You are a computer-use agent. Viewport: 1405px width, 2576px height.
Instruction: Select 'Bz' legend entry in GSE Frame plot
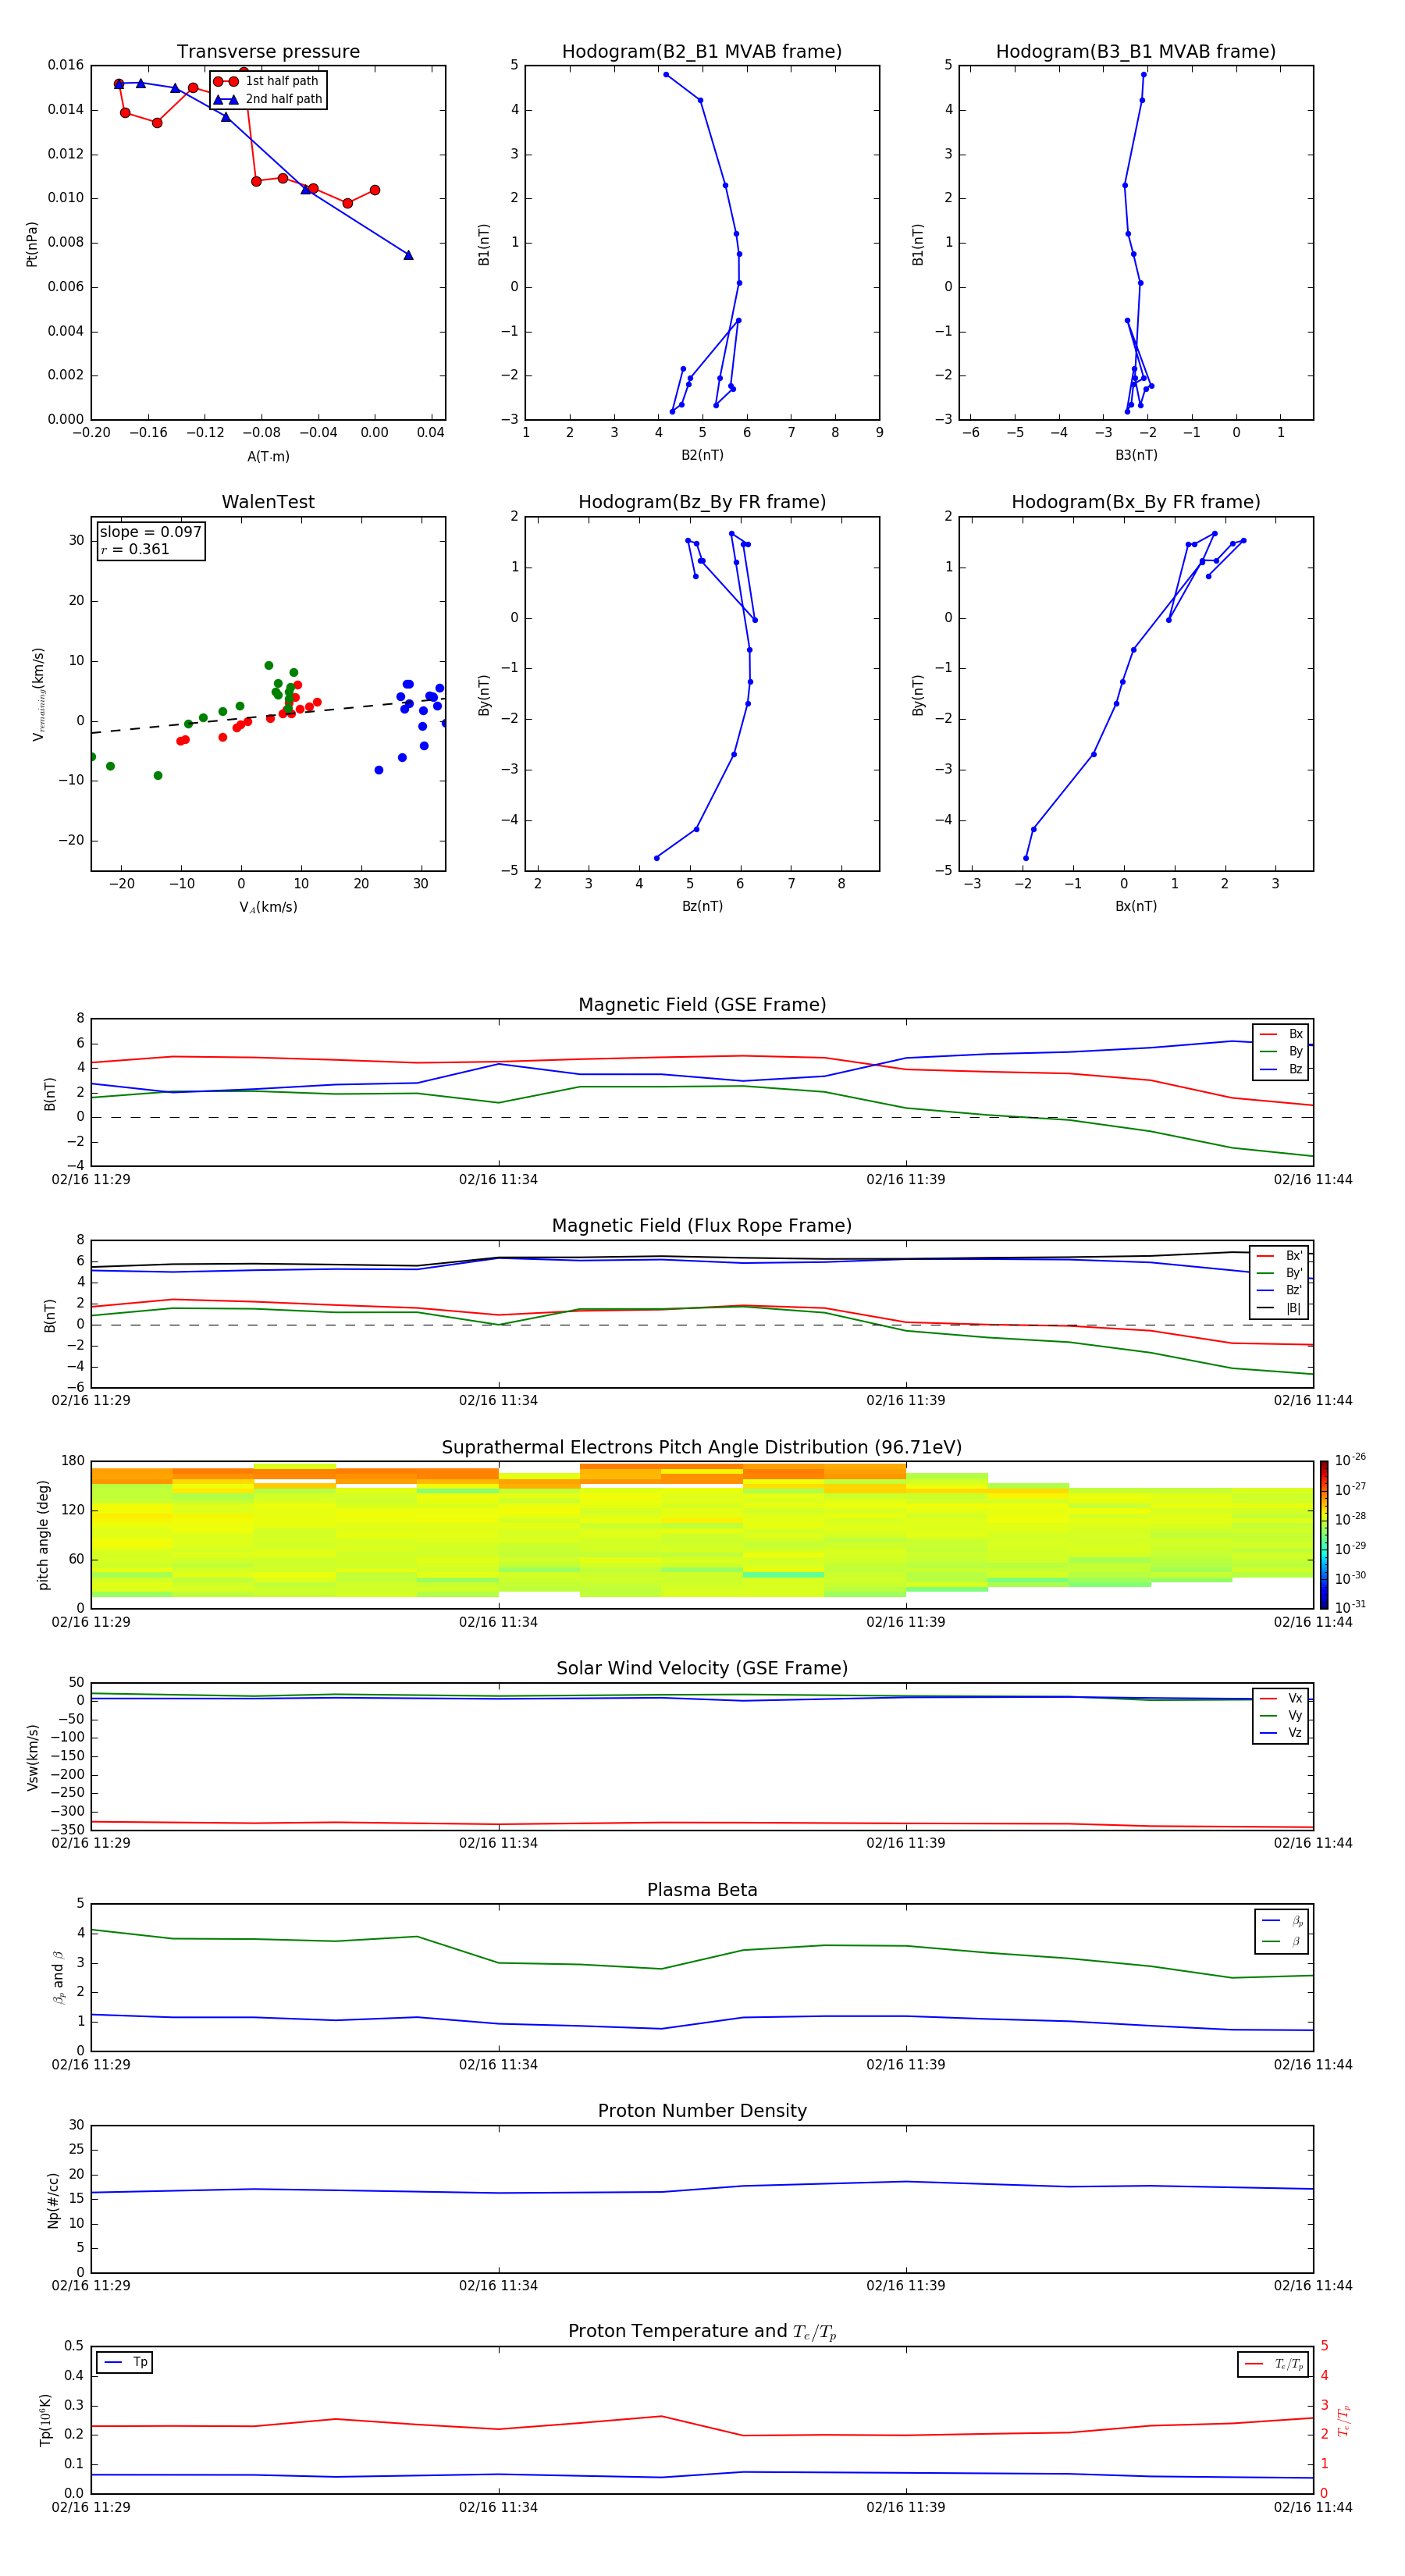pyautogui.click(x=1281, y=1069)
